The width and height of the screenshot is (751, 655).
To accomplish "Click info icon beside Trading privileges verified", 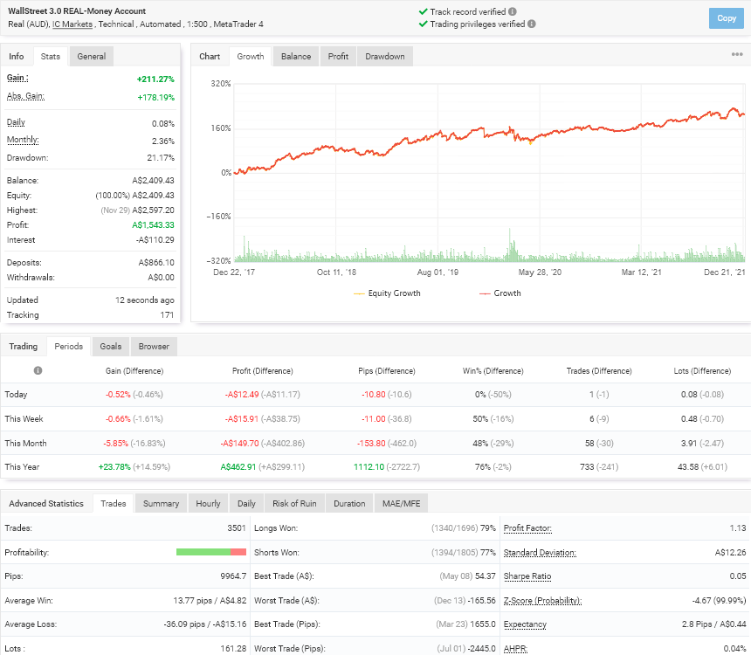I will (533, 24).
